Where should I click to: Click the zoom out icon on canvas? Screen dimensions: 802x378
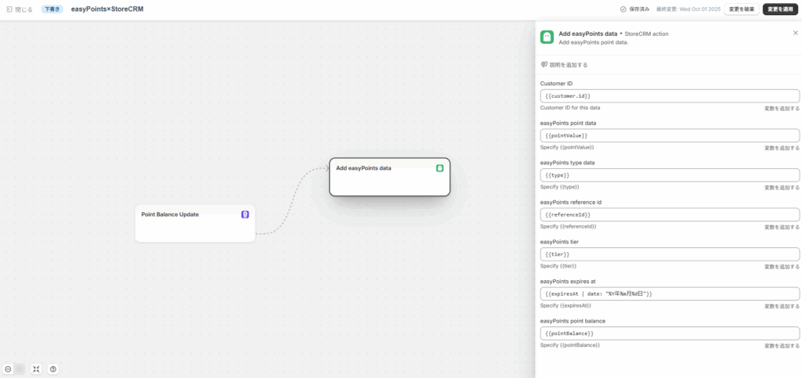click(8, 369)
